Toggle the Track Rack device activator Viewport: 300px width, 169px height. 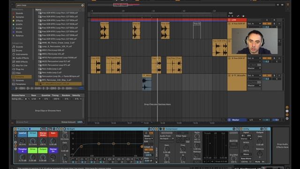15,129
